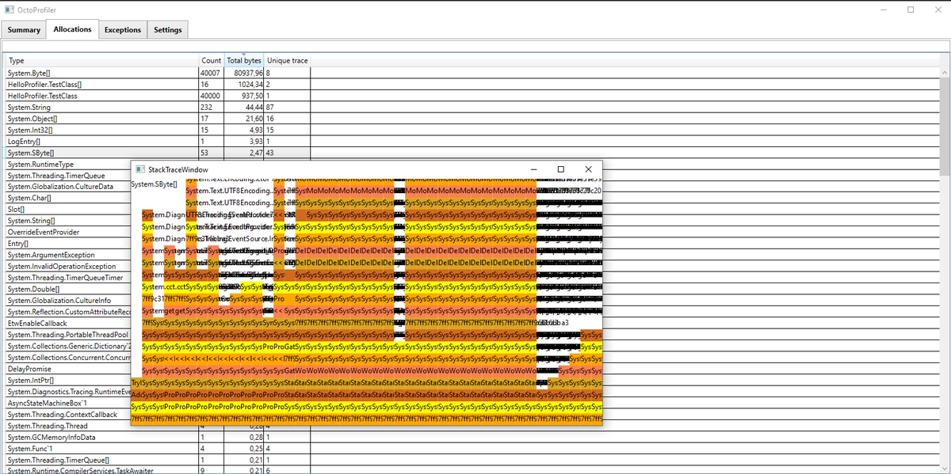
Task: Select the System.Char[] row
Action: (67, 198)
